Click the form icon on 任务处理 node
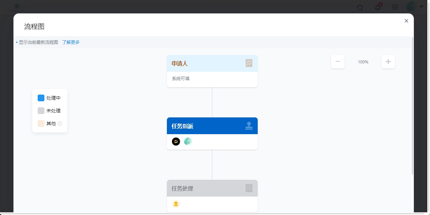This screenshot has width=430, height=215. click(x=249, y=188)
